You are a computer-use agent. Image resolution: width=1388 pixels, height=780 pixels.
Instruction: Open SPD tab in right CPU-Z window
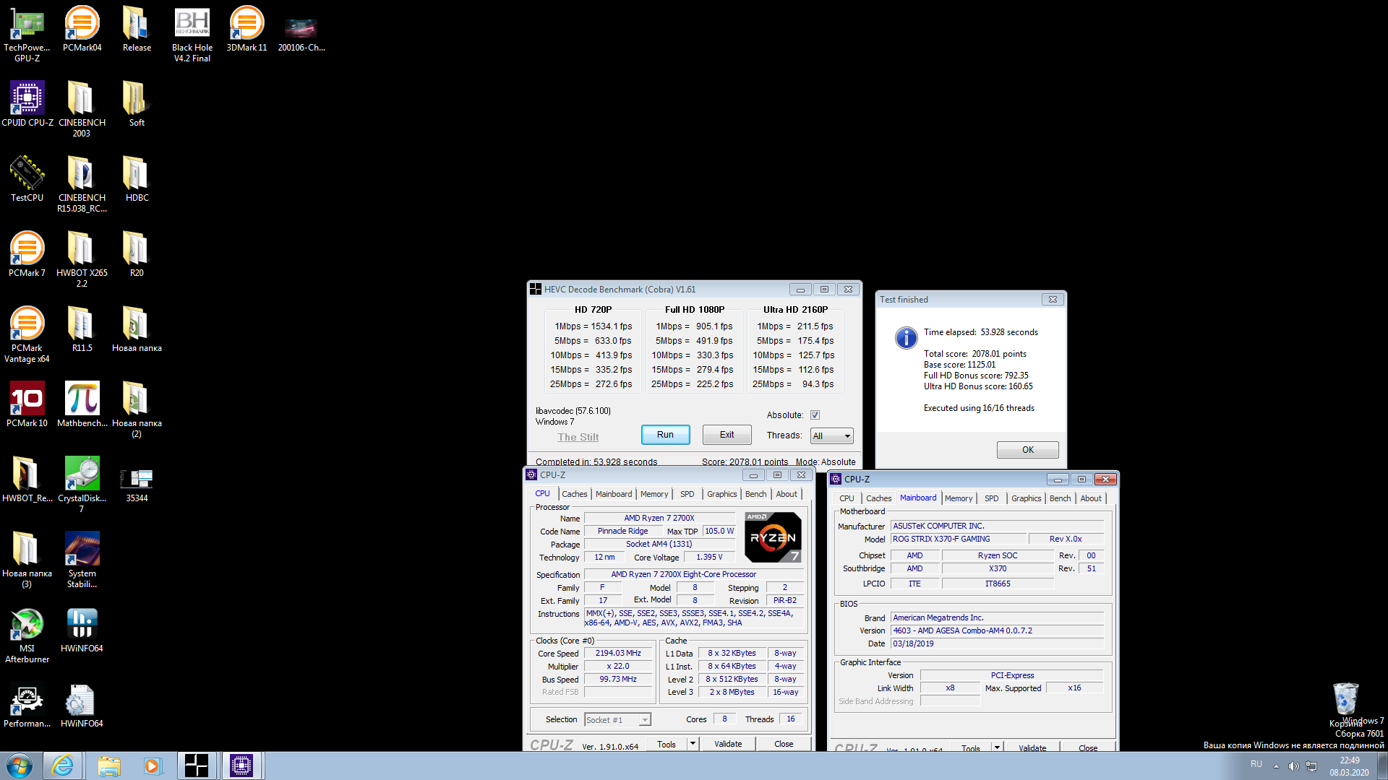coord(992,498)
